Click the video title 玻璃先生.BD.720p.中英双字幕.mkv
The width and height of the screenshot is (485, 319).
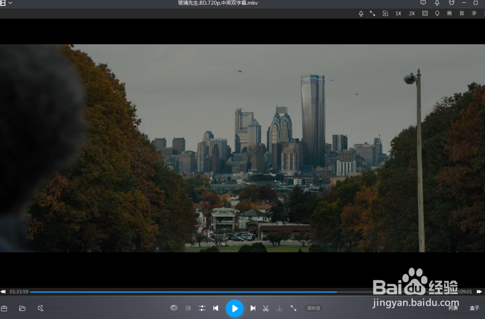(x=218, y=3)
